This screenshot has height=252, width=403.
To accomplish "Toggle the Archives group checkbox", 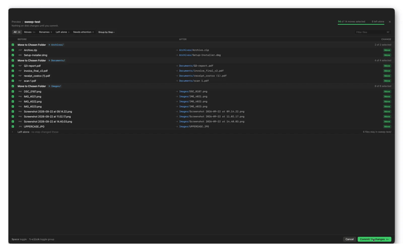I will point(13,45).
